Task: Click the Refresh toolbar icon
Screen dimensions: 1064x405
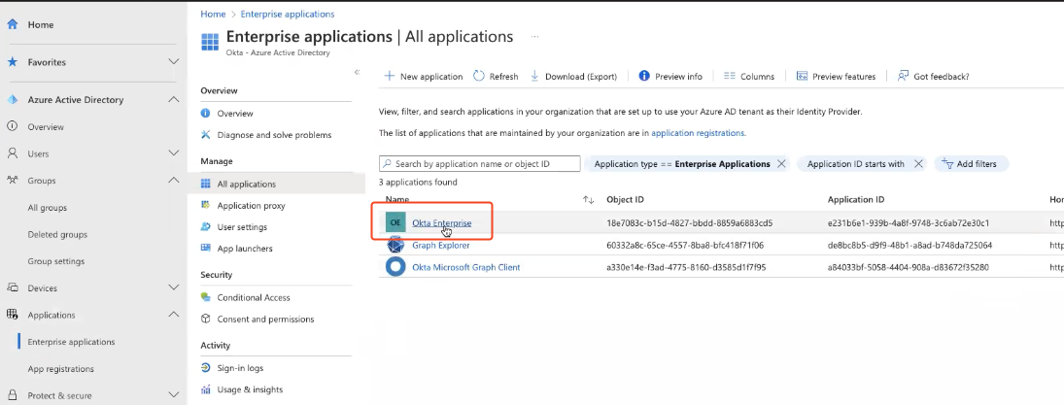Action: (479, 77)
